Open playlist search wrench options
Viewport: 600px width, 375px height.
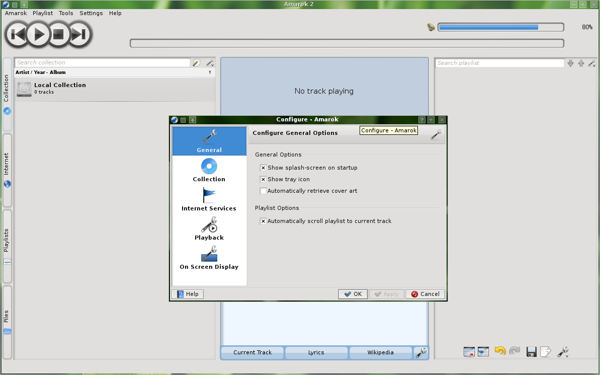tap(592, 63)
